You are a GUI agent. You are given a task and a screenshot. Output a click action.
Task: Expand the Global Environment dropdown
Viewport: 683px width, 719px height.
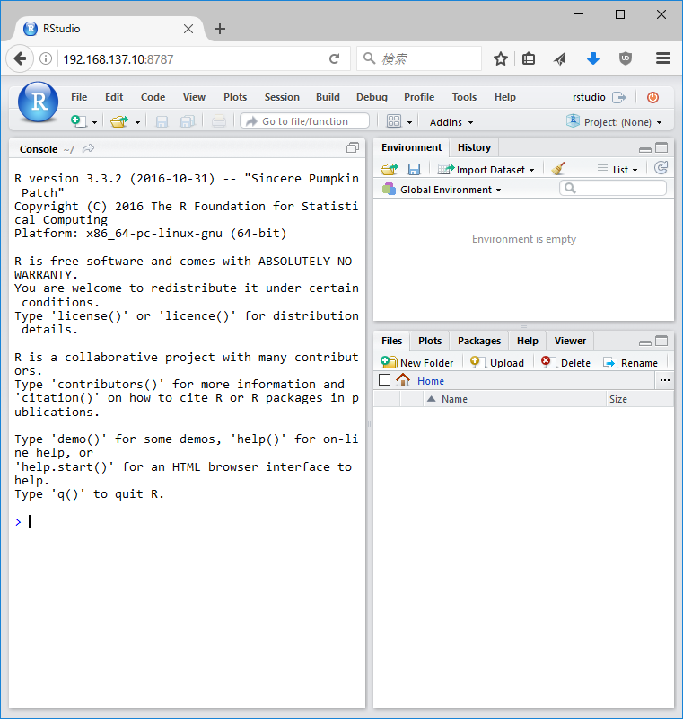(442, 190)
